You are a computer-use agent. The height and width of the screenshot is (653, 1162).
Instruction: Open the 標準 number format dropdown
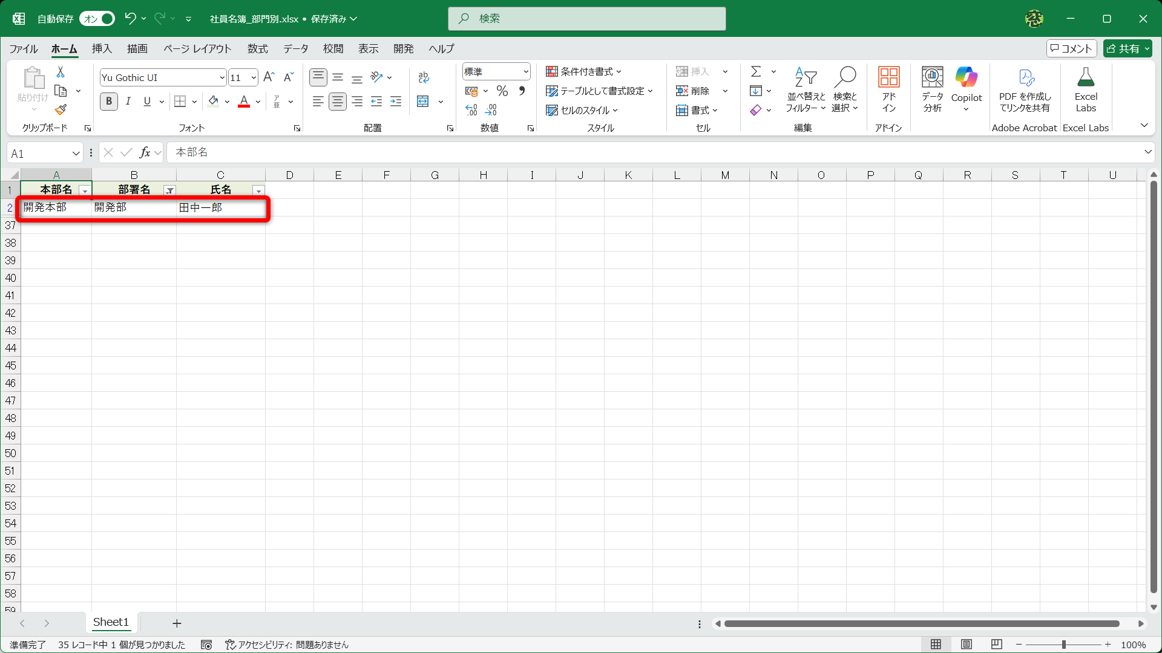(x=525, y=72)
